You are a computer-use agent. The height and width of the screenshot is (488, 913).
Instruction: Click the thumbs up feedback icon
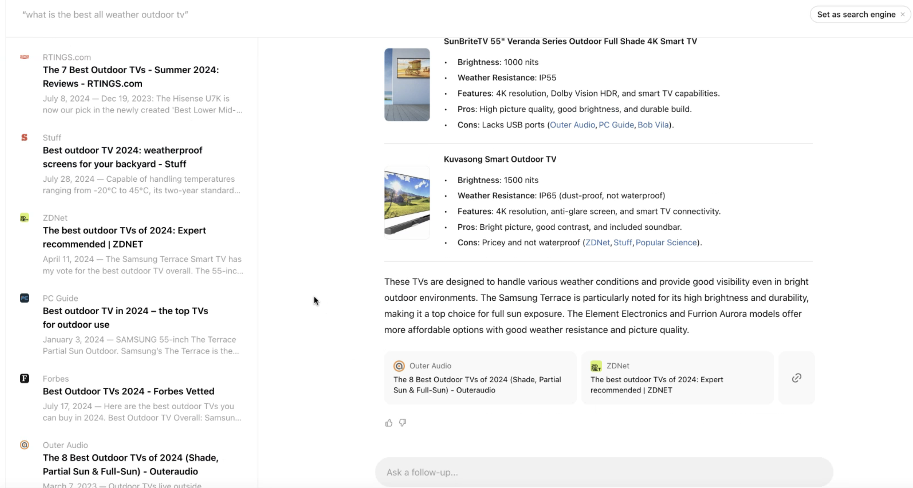389,423
